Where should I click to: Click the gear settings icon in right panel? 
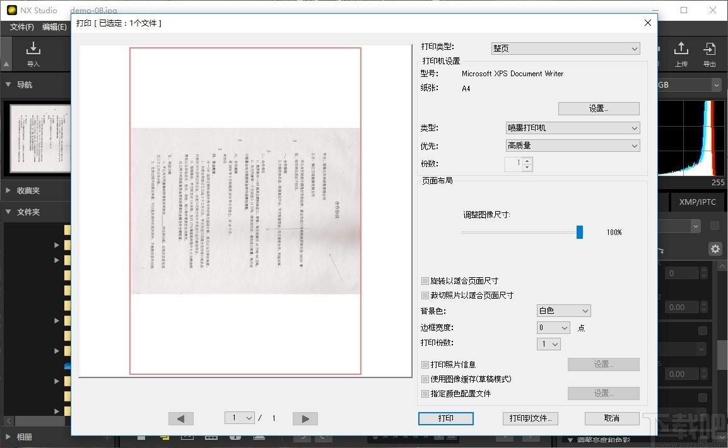tap(715, 249)
